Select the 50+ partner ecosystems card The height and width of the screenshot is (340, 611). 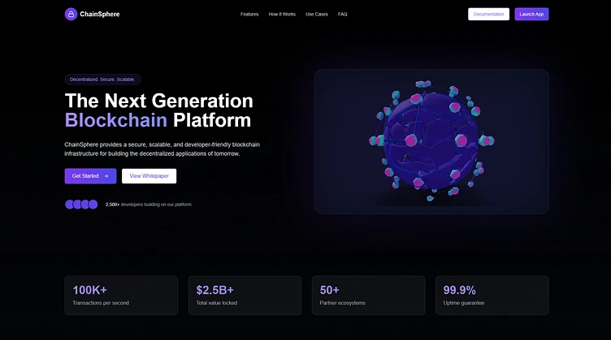pyautogui.click(x=368, y=295)
